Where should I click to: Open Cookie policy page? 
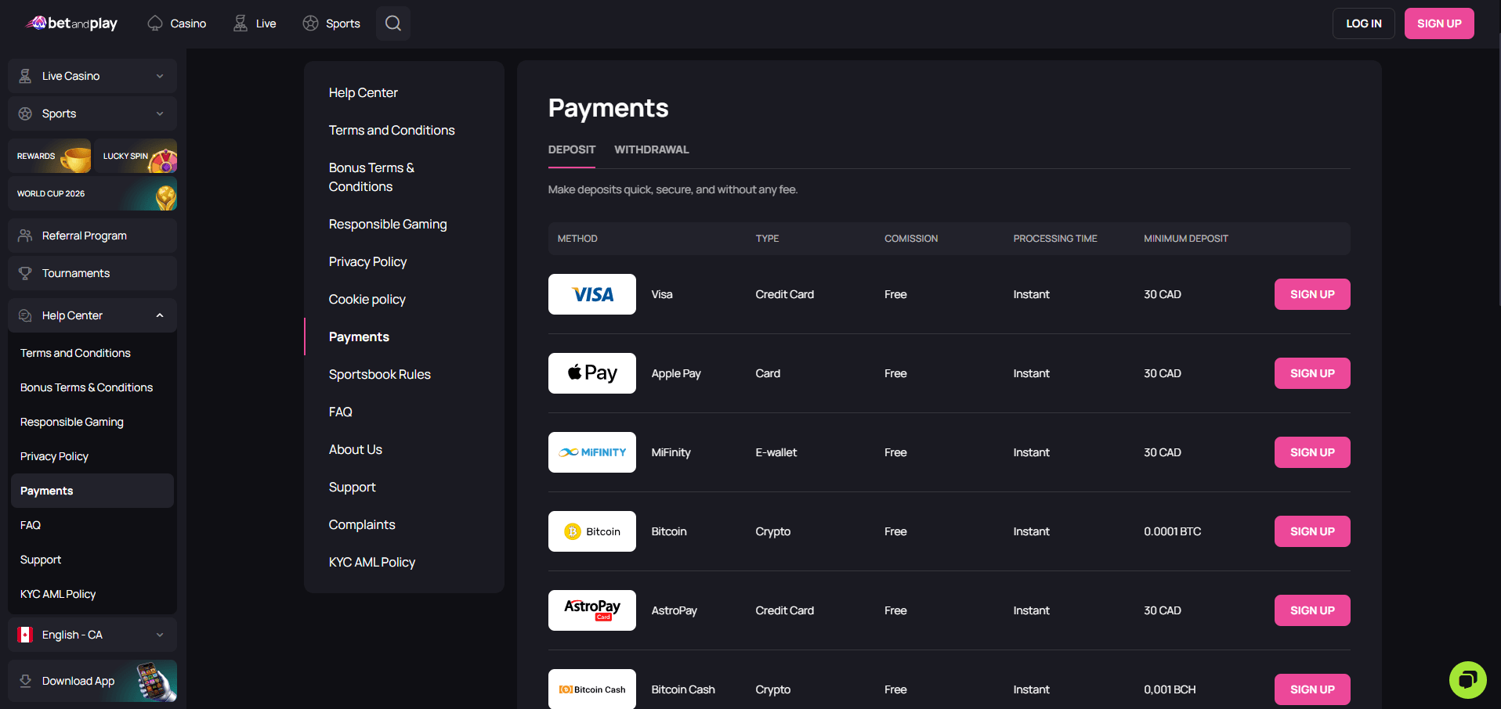click(x=367, y=299)
